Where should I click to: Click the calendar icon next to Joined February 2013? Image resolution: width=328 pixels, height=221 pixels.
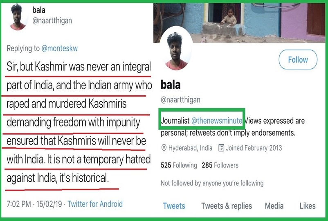[221, 148]
